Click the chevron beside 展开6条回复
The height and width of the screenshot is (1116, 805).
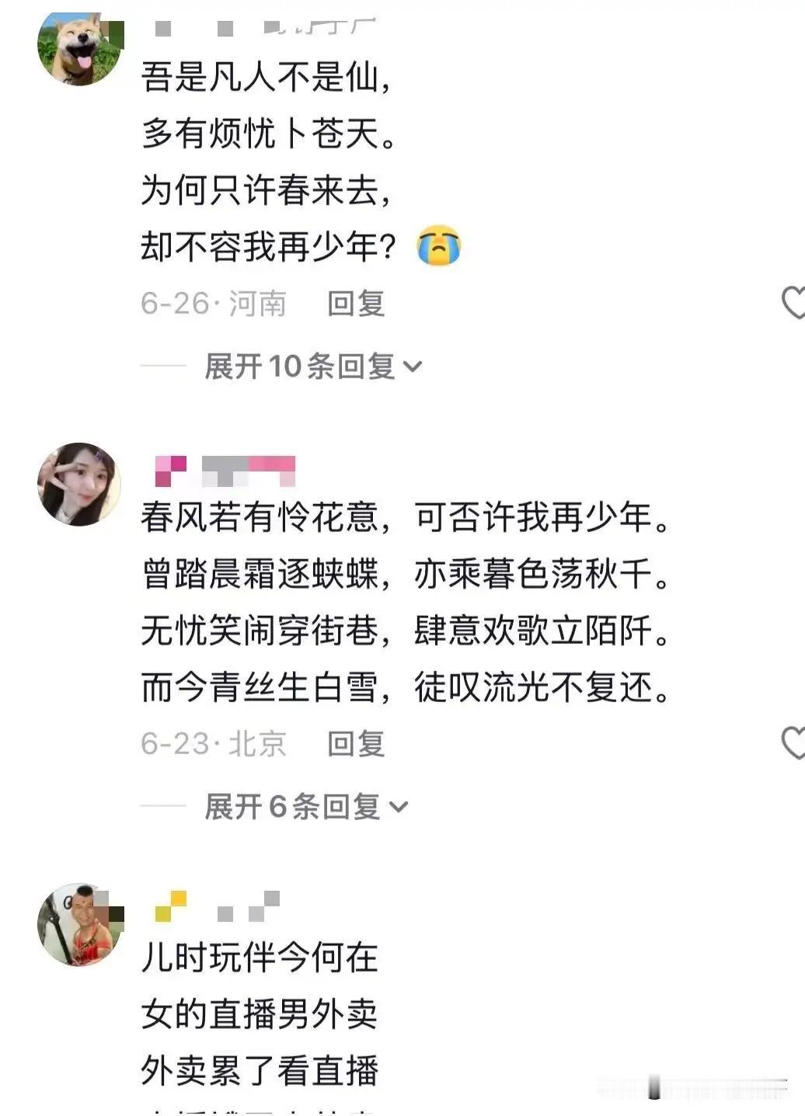pyautogui.click(x=398, y=807)
